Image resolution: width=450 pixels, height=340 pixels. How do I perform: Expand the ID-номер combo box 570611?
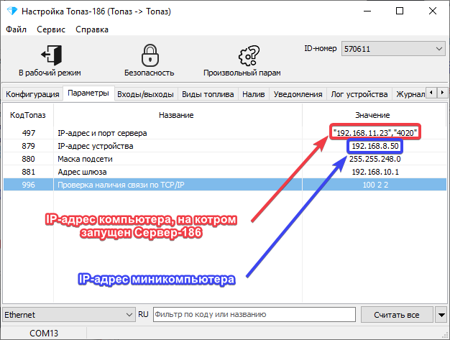tap(393, 49)
